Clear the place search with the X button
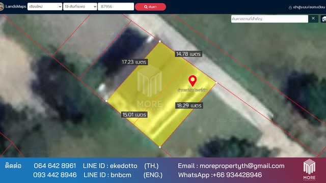This screenshot has width=326, height=183. (313, 18)
